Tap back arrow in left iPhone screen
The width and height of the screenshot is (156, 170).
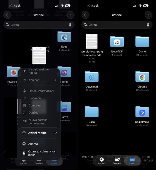point(7,15)
